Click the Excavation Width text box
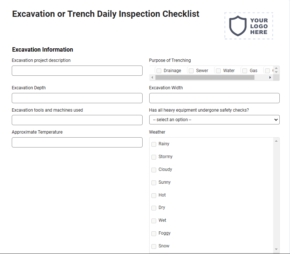The height and width of the screenshot is (254, 290). coord(214,98)
